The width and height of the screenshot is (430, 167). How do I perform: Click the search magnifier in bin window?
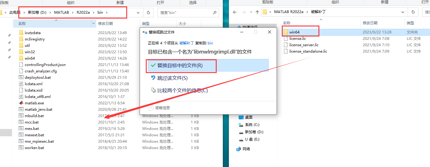(215, 12)
